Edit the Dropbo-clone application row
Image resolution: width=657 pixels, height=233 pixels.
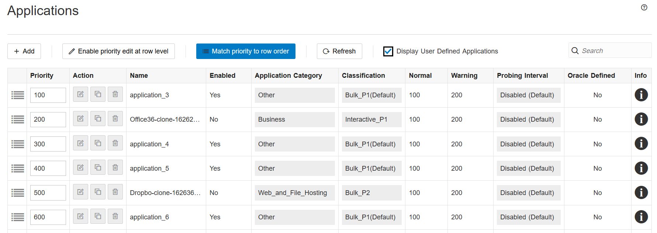[x=80, y=192]
